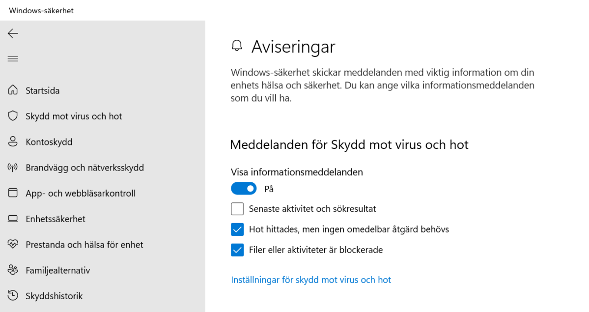Select the Enhetssäkerhet device icon
The height and width of the screenshot is (312, 589).
pos(13,219)
